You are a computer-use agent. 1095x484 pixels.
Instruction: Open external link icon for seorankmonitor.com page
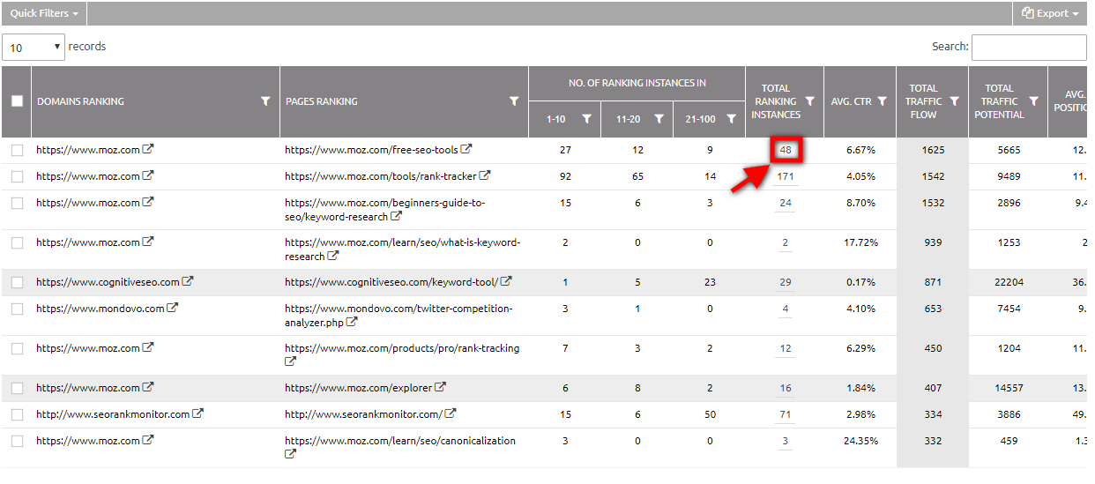[x=451, y=413]
